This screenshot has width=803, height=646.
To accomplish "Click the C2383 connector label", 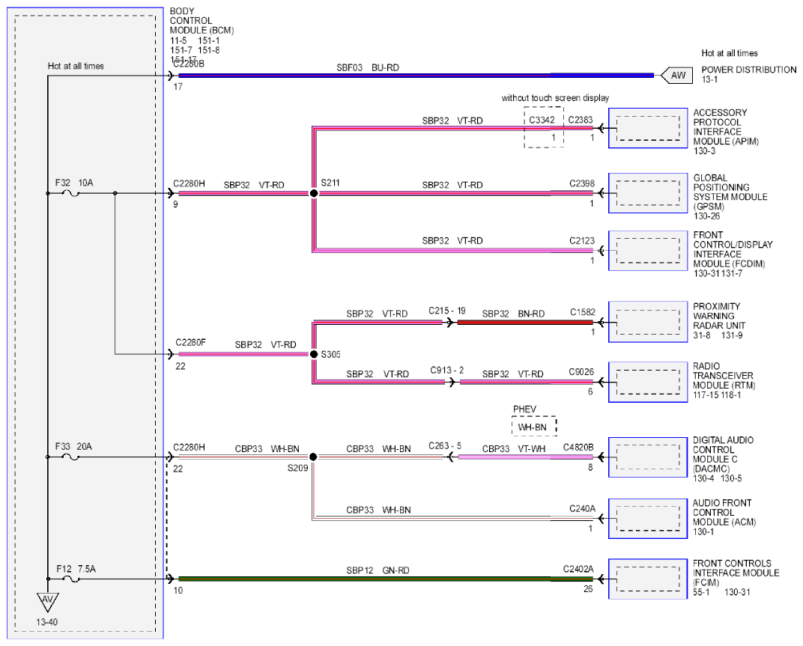I will 581,120.
